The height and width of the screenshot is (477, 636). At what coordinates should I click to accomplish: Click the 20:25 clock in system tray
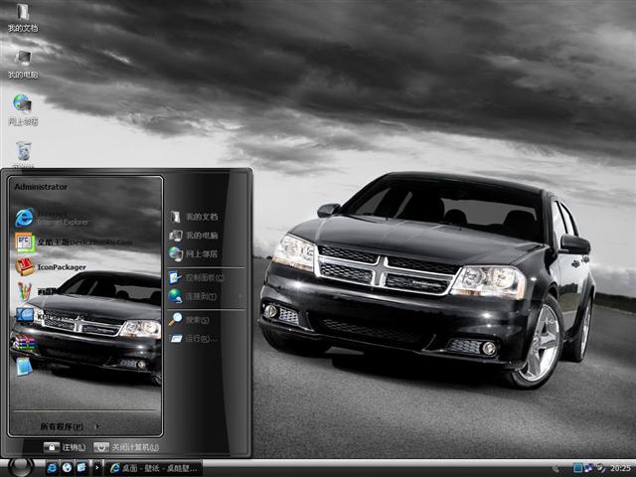coord(619,467)
